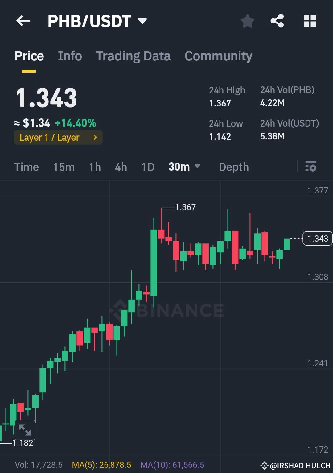Select the 1h timeframe
The height and width of the screenshot is (473, 333).
[x=94, y=167]
